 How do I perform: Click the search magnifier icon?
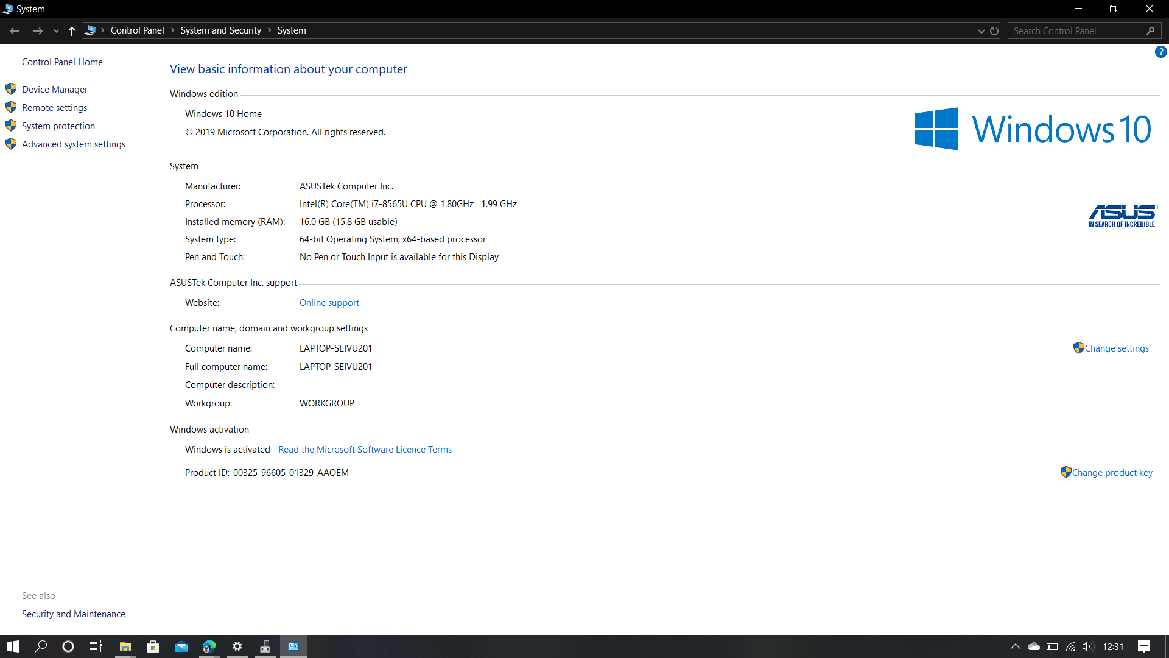pos(1150,31)
